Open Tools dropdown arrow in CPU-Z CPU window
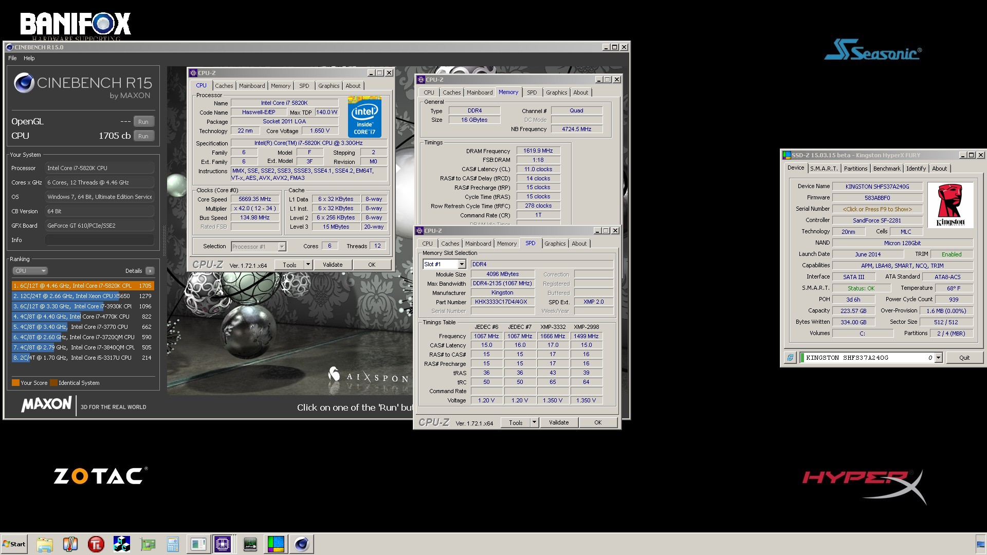 (x=308, y=265)
